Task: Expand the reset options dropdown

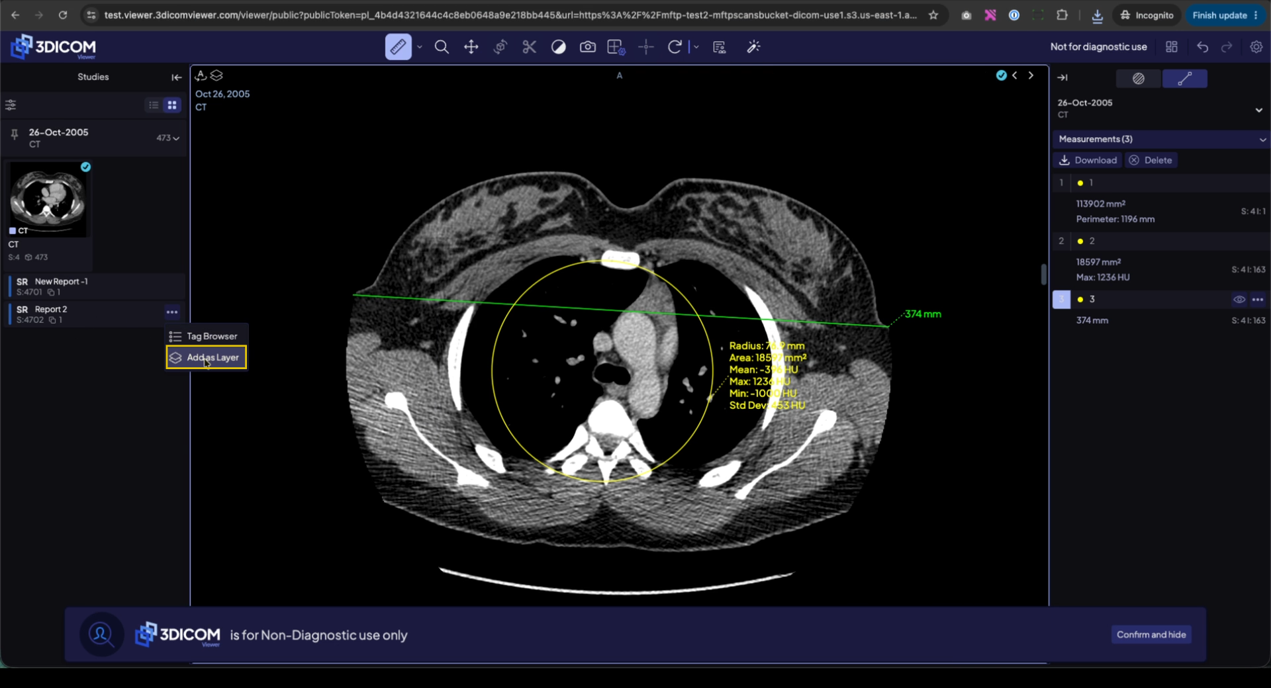Action: click(x=696, y=47)
